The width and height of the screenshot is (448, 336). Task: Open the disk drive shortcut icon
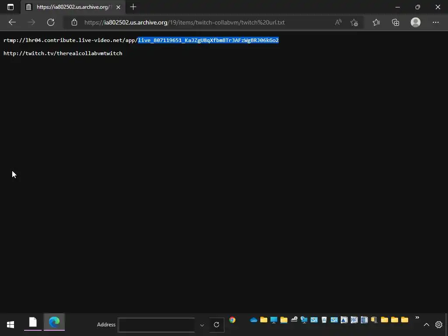pos(294,320)
